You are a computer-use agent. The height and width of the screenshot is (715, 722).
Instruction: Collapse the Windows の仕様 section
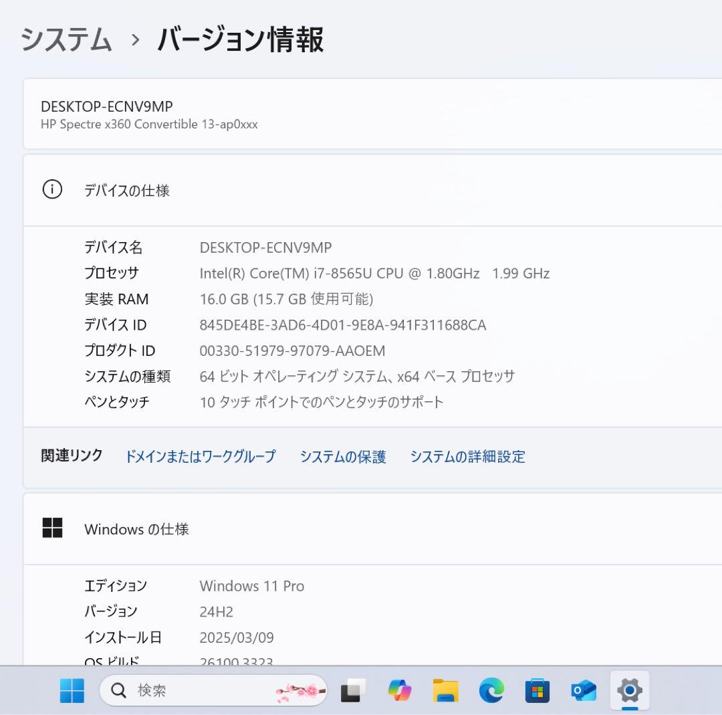pyautogui.click(x=137, y=528)
